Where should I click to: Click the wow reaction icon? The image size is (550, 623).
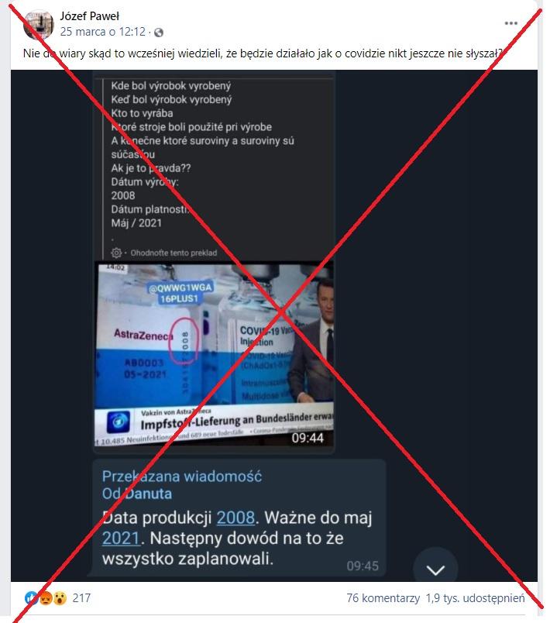click(x=60, y=597)
